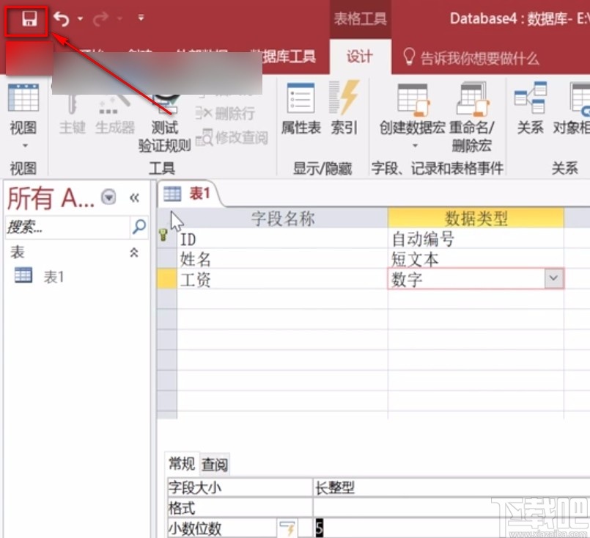Click the 索引 (Indexes) lightning icon
Screen dimensions: 590x538
coord(344,110)
